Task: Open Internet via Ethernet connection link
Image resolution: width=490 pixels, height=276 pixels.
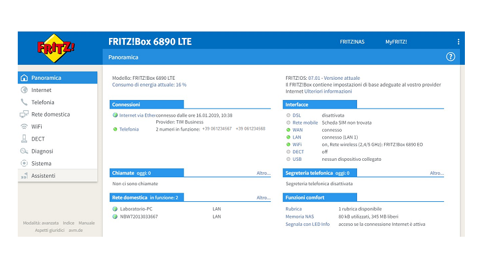Action: click(137, 115)
